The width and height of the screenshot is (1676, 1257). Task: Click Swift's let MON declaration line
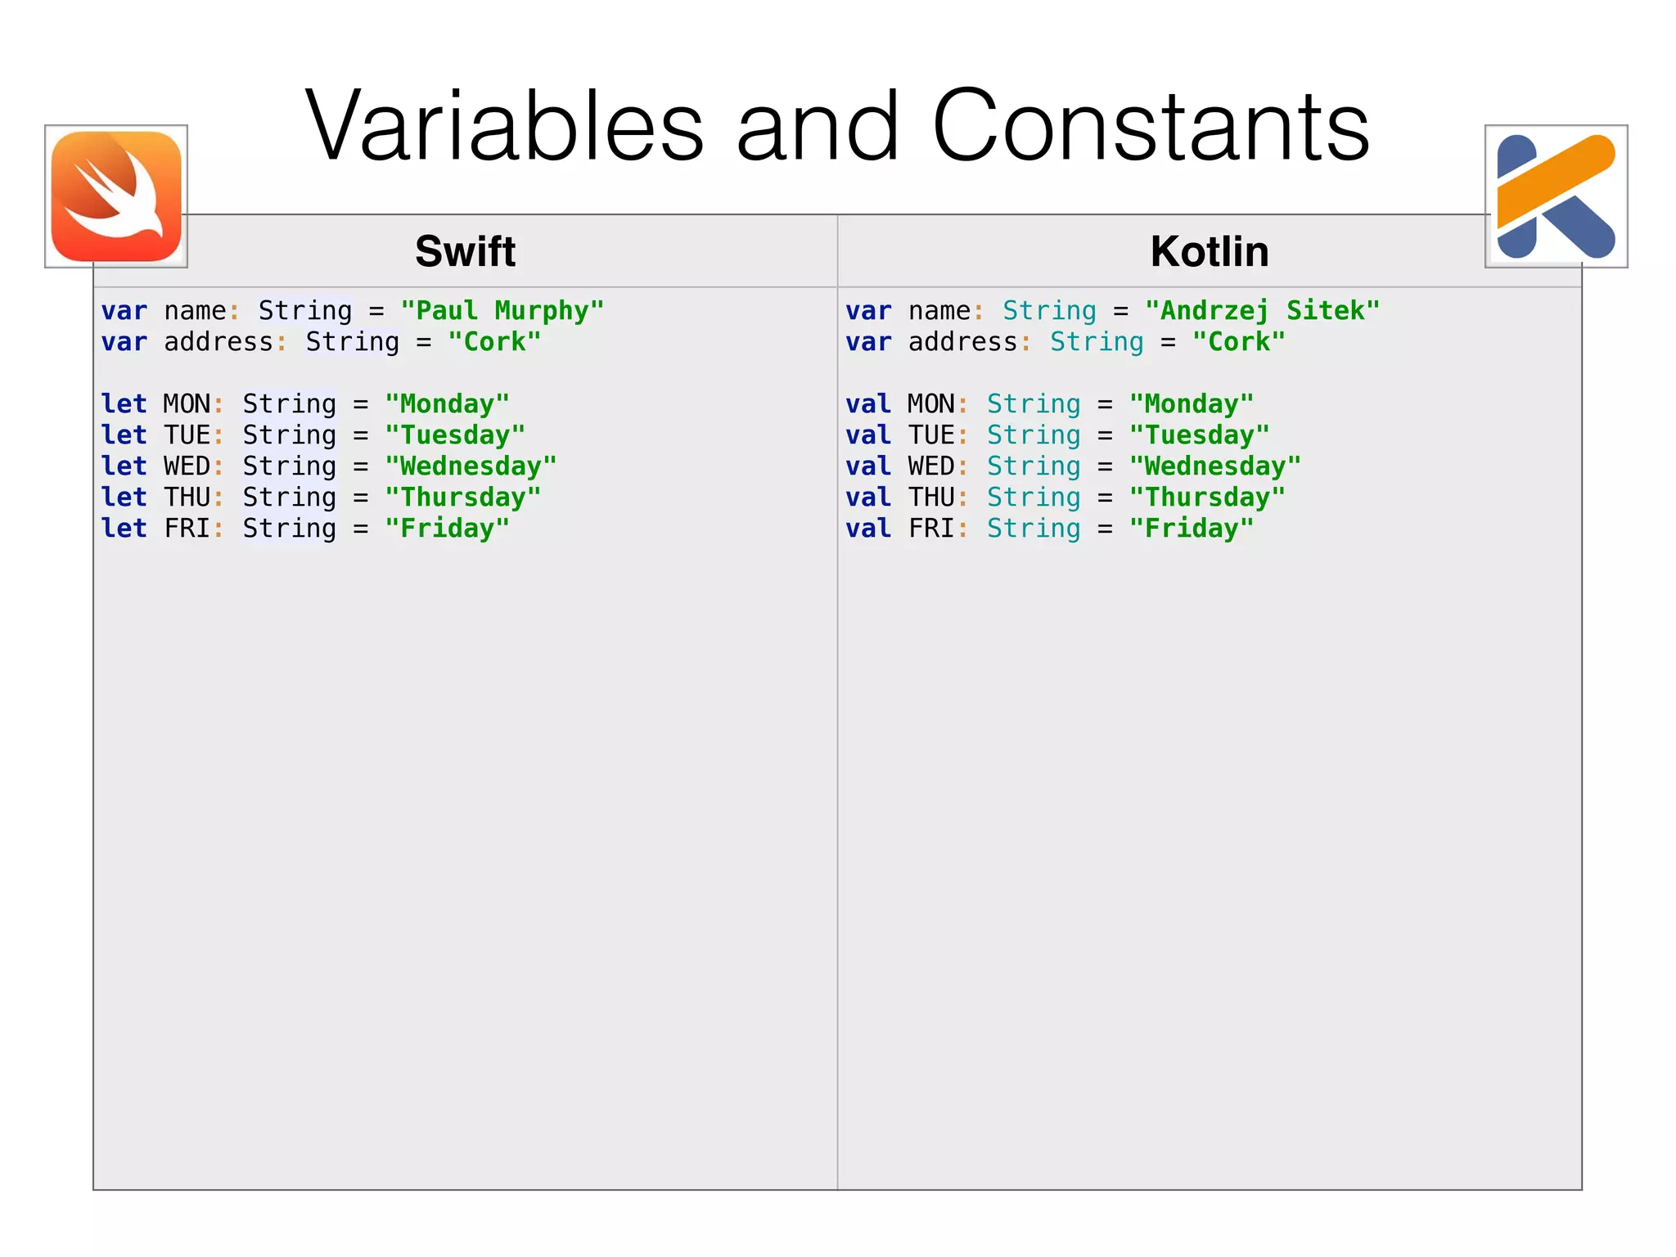(305, 404)
